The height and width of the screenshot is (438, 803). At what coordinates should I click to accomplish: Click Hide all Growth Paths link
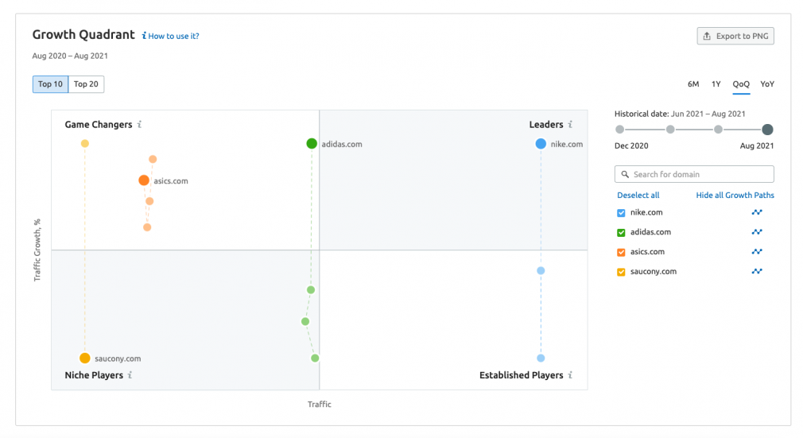pyautogui.click(x=735, y=196)
